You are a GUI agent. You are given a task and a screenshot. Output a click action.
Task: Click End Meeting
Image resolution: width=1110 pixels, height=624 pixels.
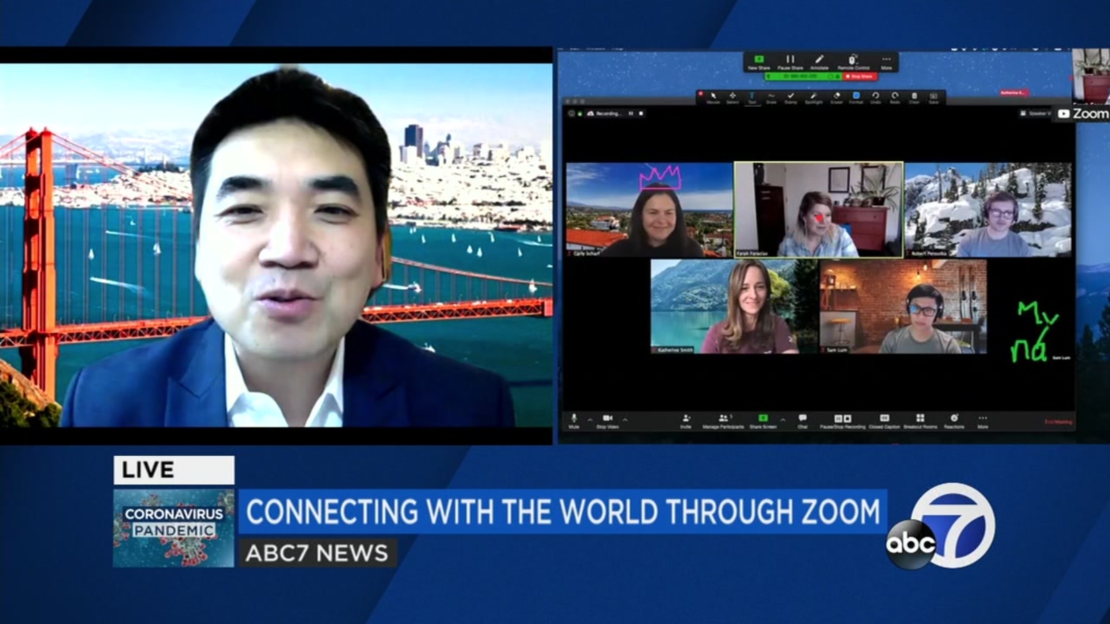coord(1059,422)
